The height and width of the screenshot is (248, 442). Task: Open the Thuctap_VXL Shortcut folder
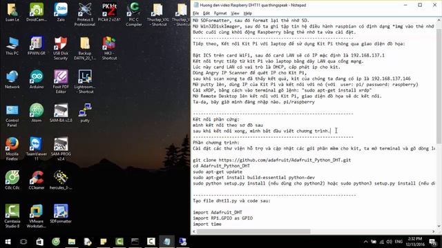(x=158, y=14)
